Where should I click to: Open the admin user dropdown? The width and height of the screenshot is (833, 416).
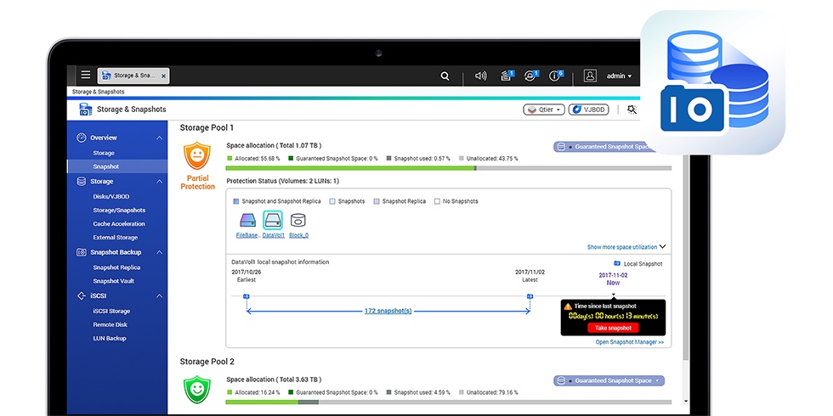pyautogui.click(x=619, y=76)
